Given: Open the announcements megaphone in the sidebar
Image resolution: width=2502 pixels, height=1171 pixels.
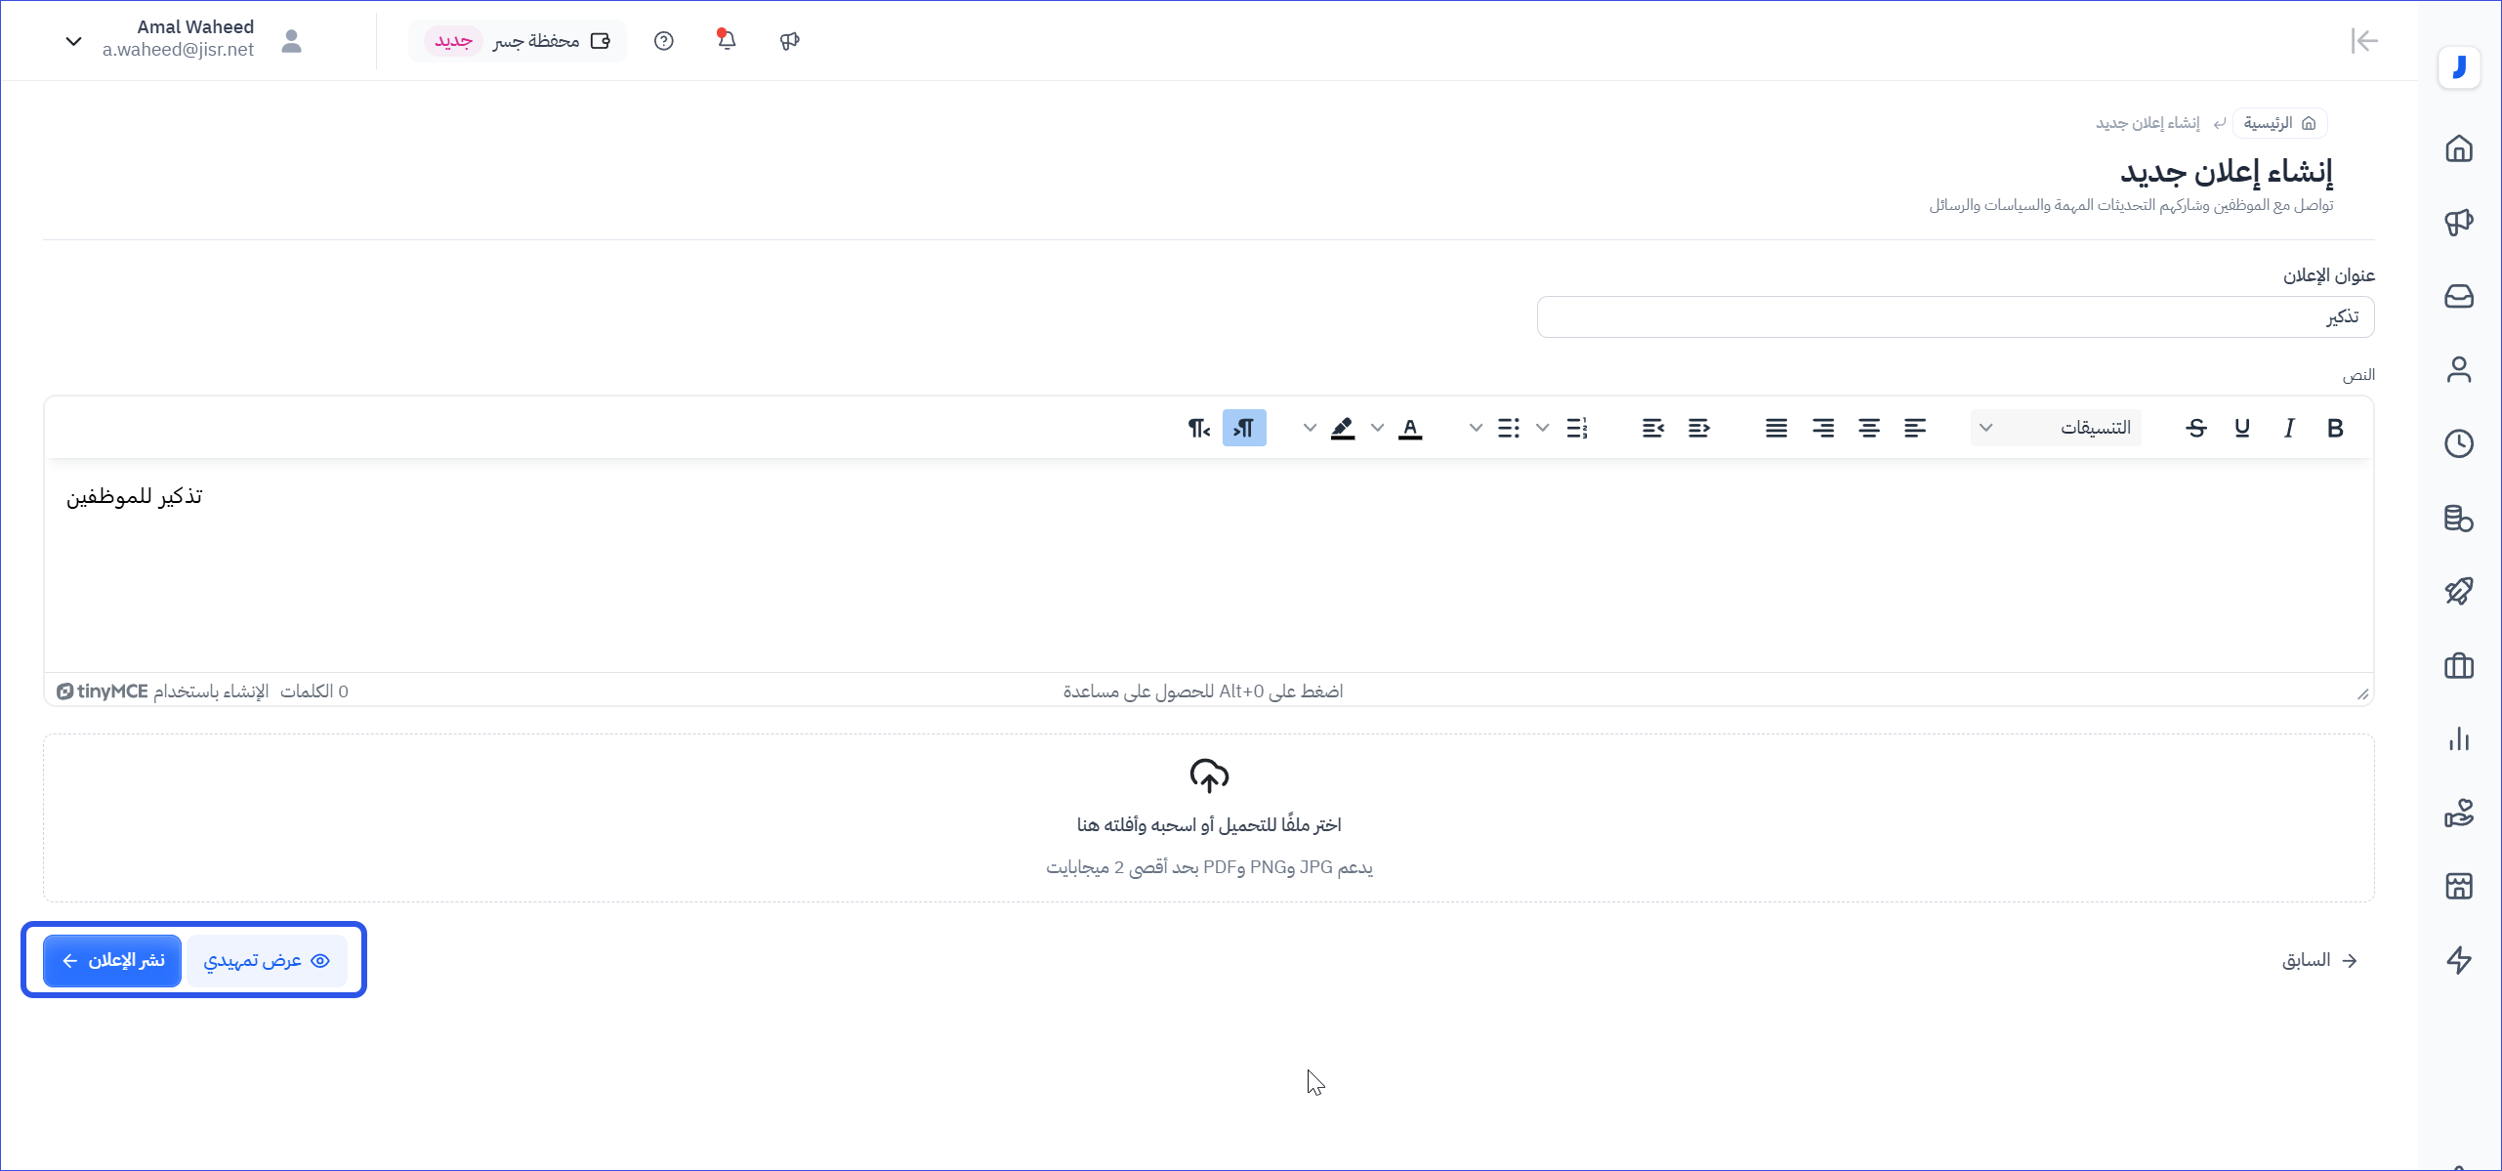Looking at the screenshot, I should click(x=2458, y=222).
